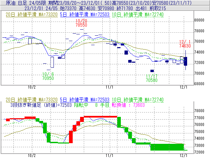Click the 12/1 date label under lower chart
210x160 pixels.
click(x=183, y=155)
